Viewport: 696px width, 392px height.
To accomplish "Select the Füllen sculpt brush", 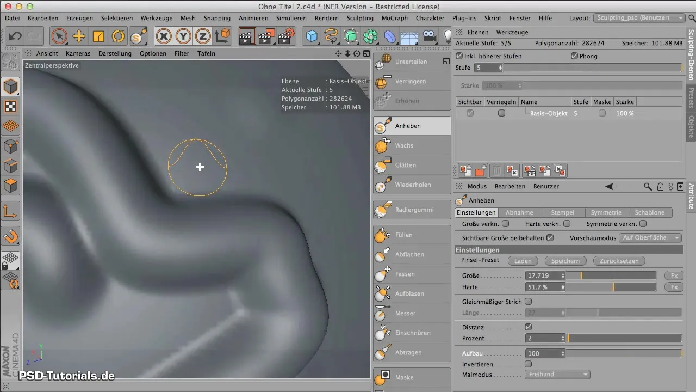I will [x=412, y=235].
